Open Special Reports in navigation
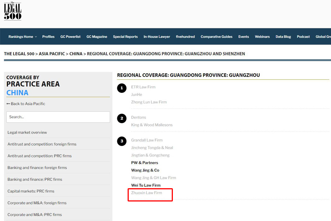 [x=125, y=36]
